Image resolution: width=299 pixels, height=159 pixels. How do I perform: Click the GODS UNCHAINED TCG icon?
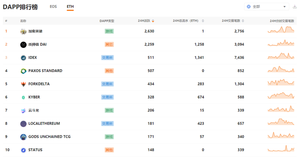point(23,137)
